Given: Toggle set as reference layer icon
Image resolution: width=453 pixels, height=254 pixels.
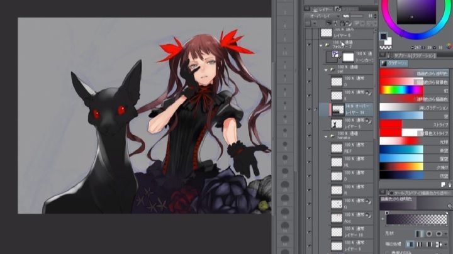Looking at the screenshot, I should [x=335, y=24].
